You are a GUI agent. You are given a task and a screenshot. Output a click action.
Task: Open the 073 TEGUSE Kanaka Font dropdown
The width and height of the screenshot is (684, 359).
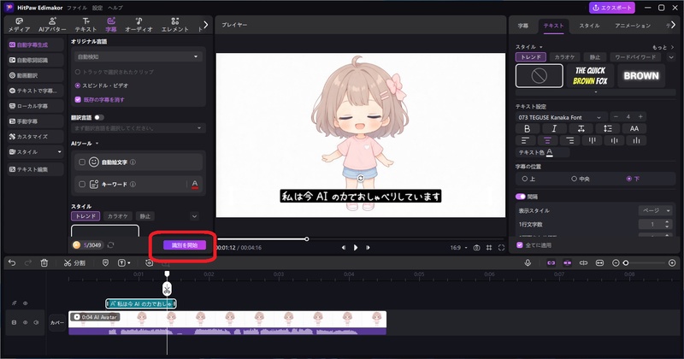click(x=561, y=117)
